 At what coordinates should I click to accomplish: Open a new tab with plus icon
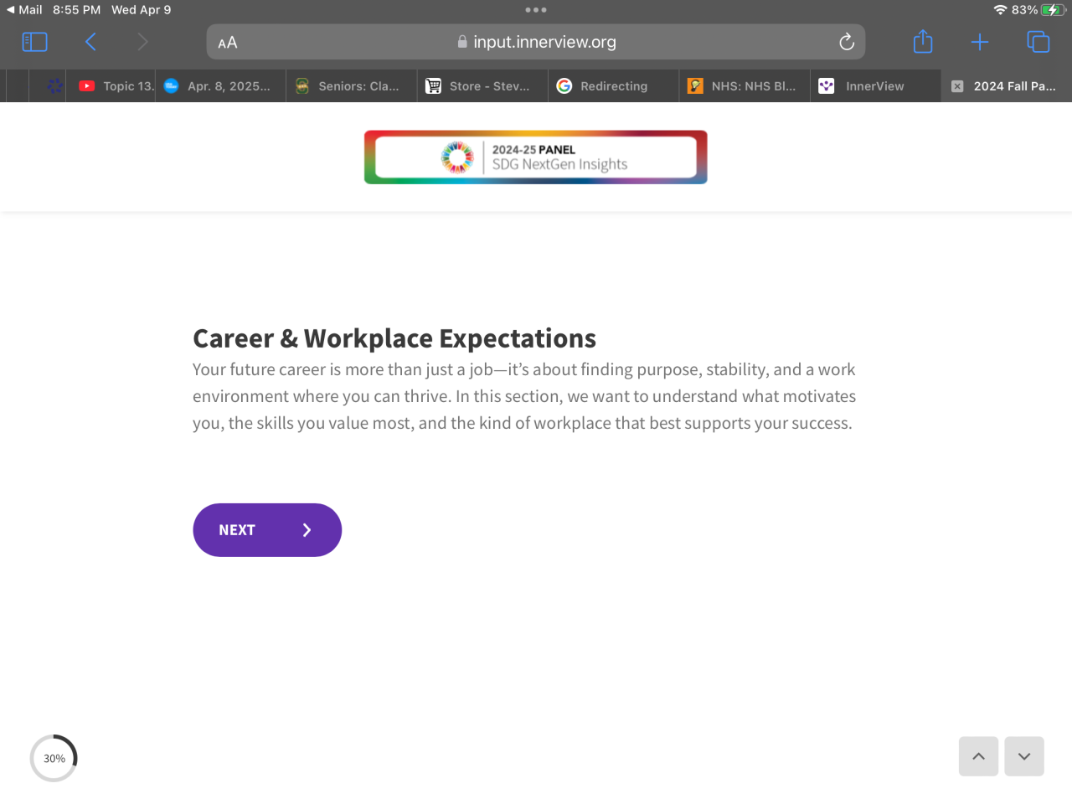(x=980, y=42)
